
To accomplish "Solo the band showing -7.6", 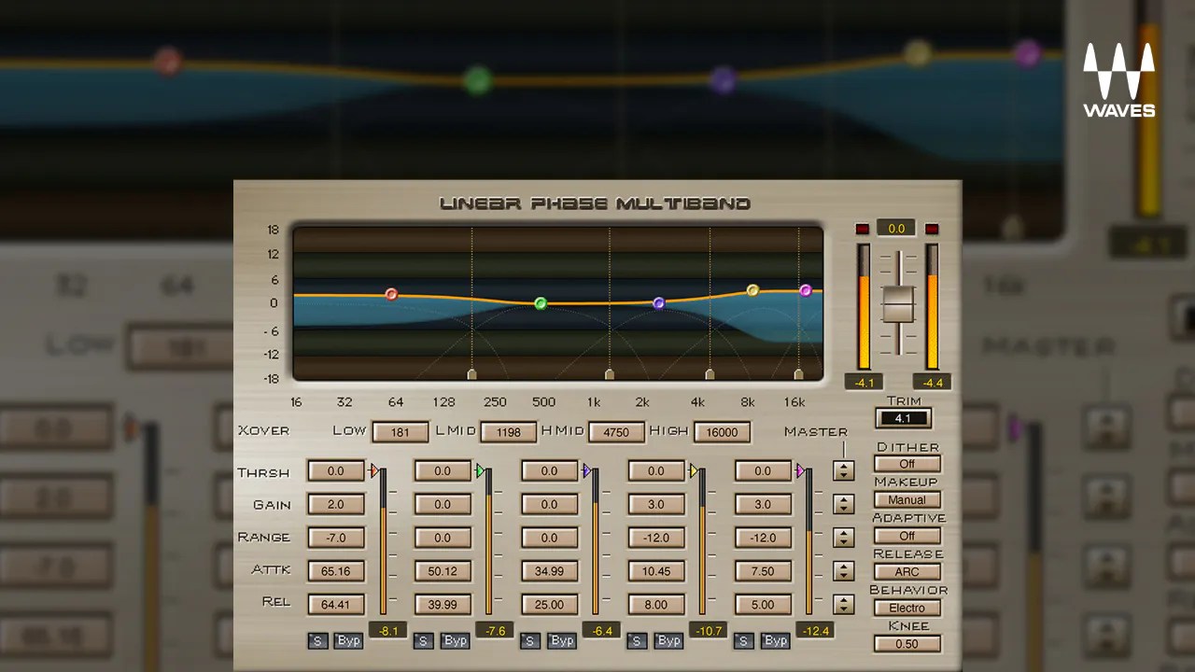I will (424, 640).
